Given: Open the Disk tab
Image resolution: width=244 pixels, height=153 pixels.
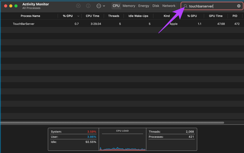Looking at the screenshot, I should 156,6.
